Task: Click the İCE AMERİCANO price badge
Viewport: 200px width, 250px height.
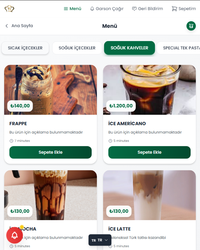Action: (121, 106)
